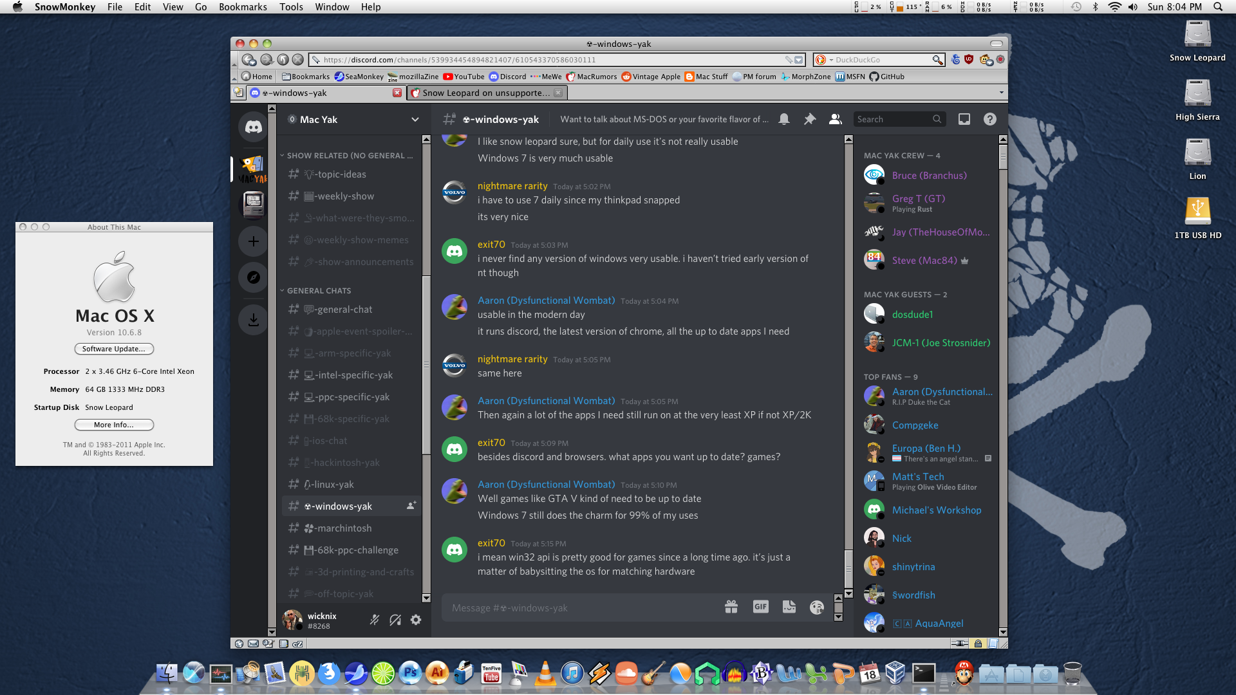Viewport: 1236px width, 695px height.
Task: Collapse Show Related category
Action: click(x=348, y=156)
